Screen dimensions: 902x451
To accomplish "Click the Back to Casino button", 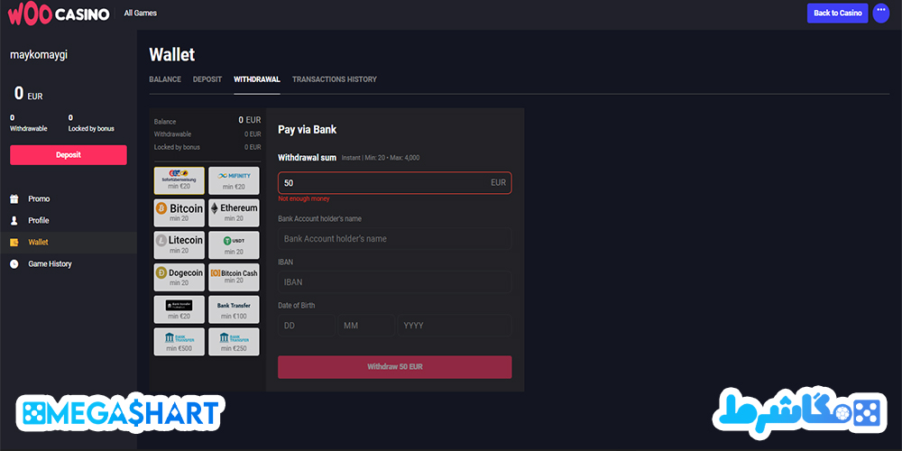I will (838, 14).
